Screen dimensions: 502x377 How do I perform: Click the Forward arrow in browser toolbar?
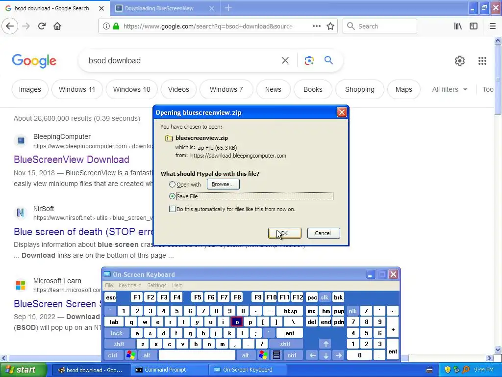click(26, 26)
